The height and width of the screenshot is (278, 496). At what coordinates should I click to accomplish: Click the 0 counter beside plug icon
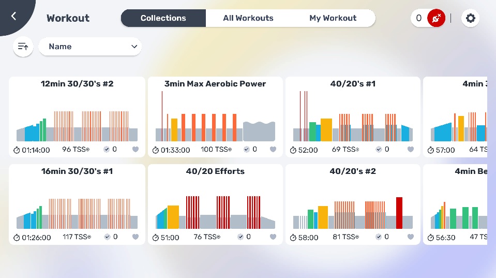pyautogui.click(x=419, y=18)
